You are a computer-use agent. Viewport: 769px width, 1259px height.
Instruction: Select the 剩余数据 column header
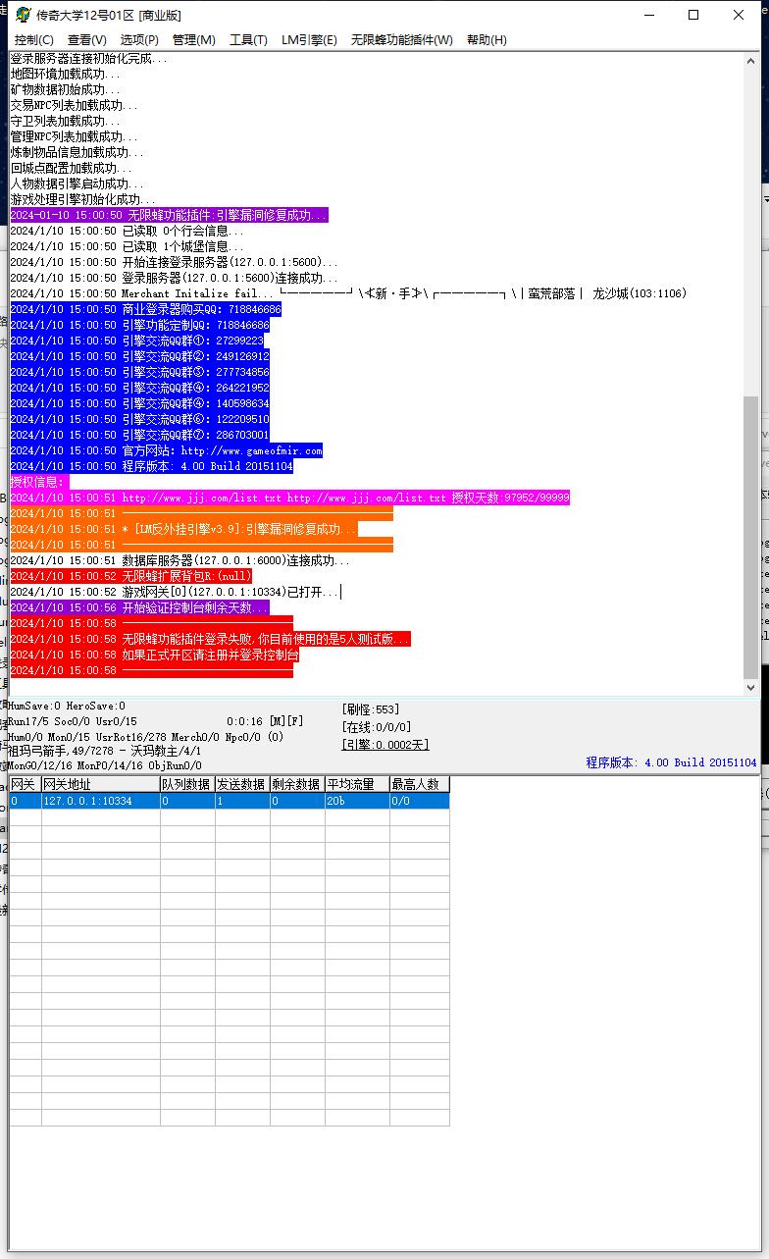click(296, 784)
